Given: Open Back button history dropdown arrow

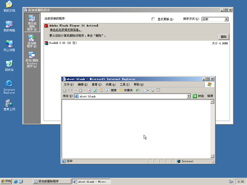Looking at the screenshot, I should click(x=76, y=90).
